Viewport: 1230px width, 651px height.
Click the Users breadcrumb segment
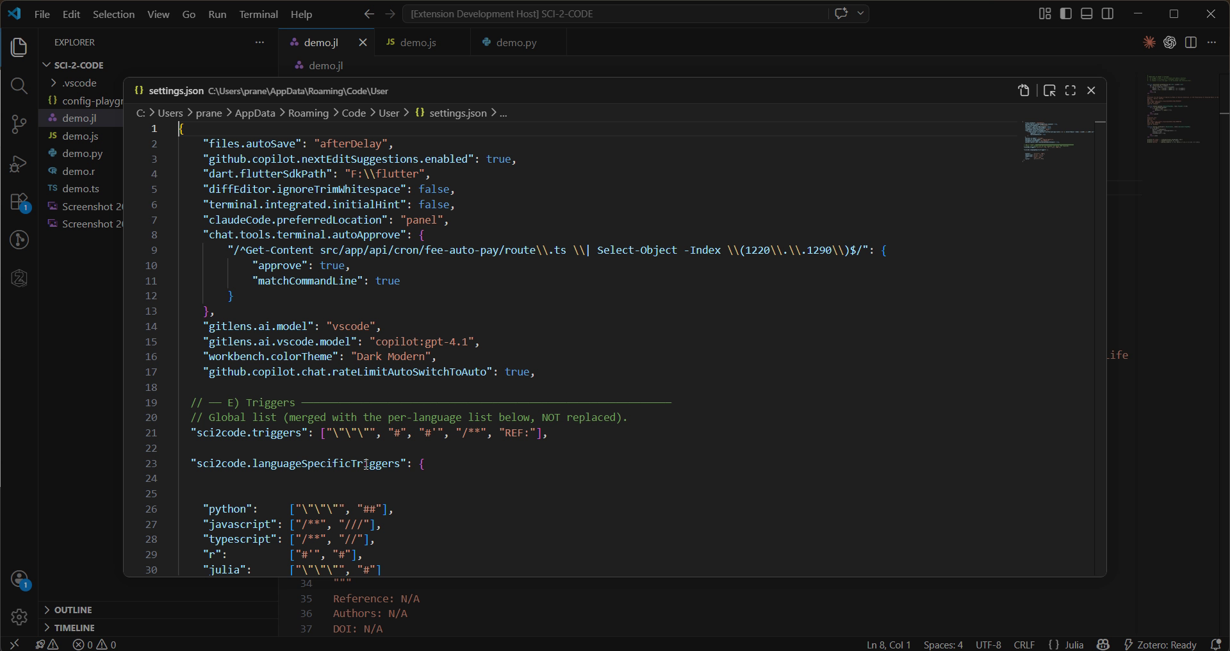[x=170, y=113]
